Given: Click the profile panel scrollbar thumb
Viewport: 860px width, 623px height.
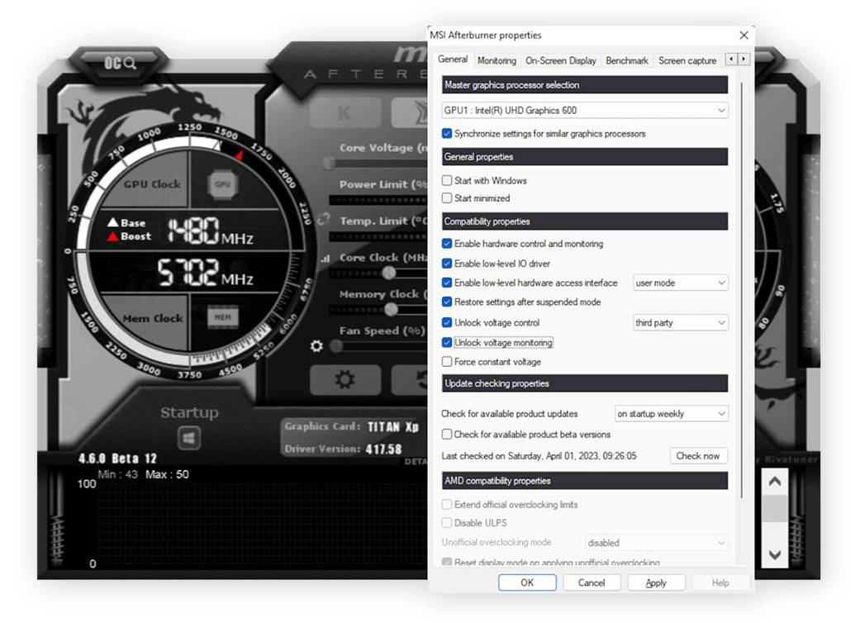Looking at the screenshot, I should pyautogui.click(x=775, y=508).
